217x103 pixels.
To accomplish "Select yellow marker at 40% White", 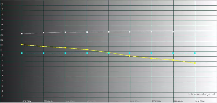I will [x=87, y=49].
